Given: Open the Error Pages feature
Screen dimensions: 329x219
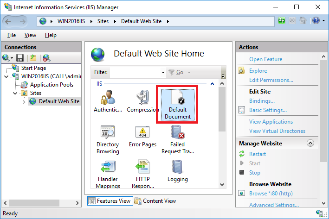Looking at the screenshot, I should (142, 136).
